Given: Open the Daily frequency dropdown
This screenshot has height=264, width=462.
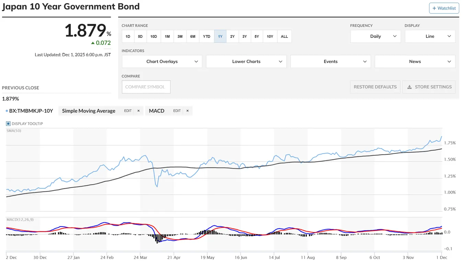Looking at the screenshot, I should click(376, 36).
